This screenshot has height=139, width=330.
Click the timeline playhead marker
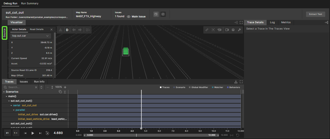pos(141,128)
